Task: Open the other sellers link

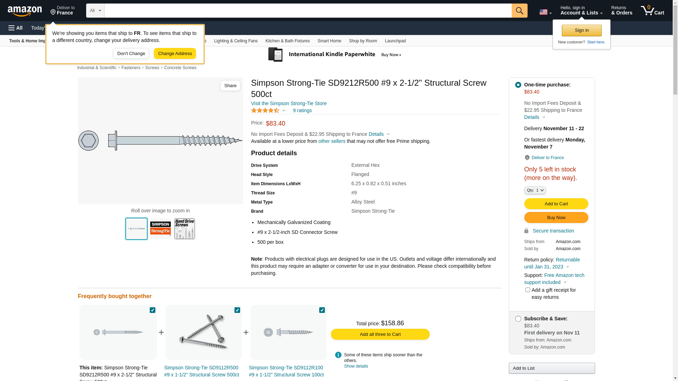Action: point(332,141)
